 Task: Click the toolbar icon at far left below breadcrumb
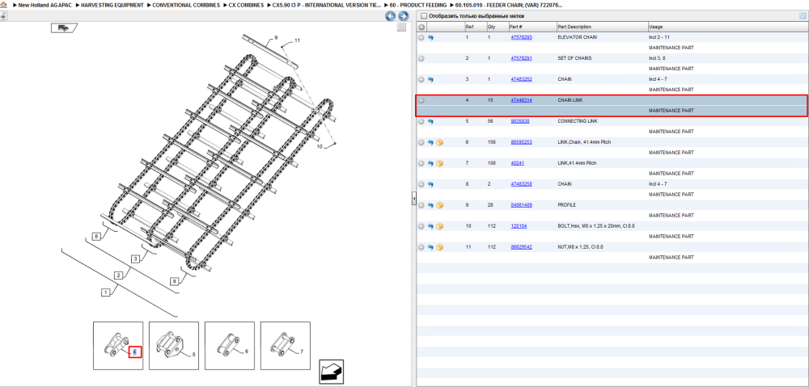[x=2, y=15]
